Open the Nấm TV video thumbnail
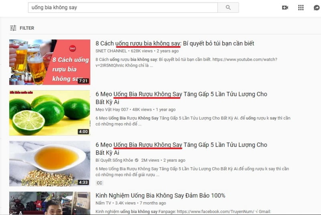Screen dimensions: 321x215 [49, 203]
